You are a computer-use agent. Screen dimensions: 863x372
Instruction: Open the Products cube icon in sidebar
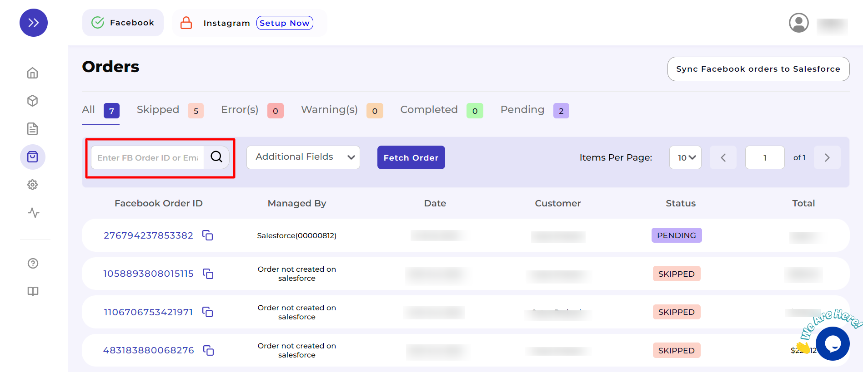coord(33,101)
